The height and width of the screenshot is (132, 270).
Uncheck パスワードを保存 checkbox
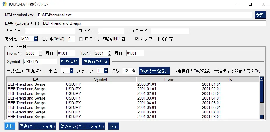coord(137,39)
